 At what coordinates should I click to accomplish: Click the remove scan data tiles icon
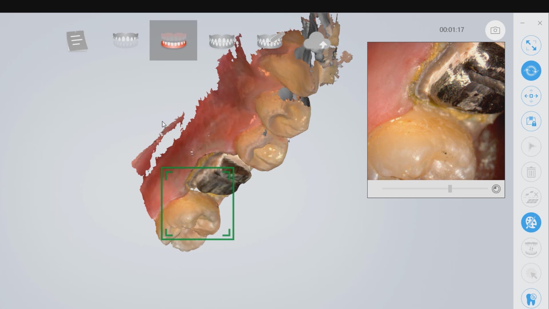(531, 197)
